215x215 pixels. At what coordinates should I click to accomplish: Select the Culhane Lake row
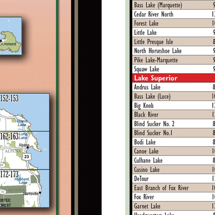click(174, 160)
